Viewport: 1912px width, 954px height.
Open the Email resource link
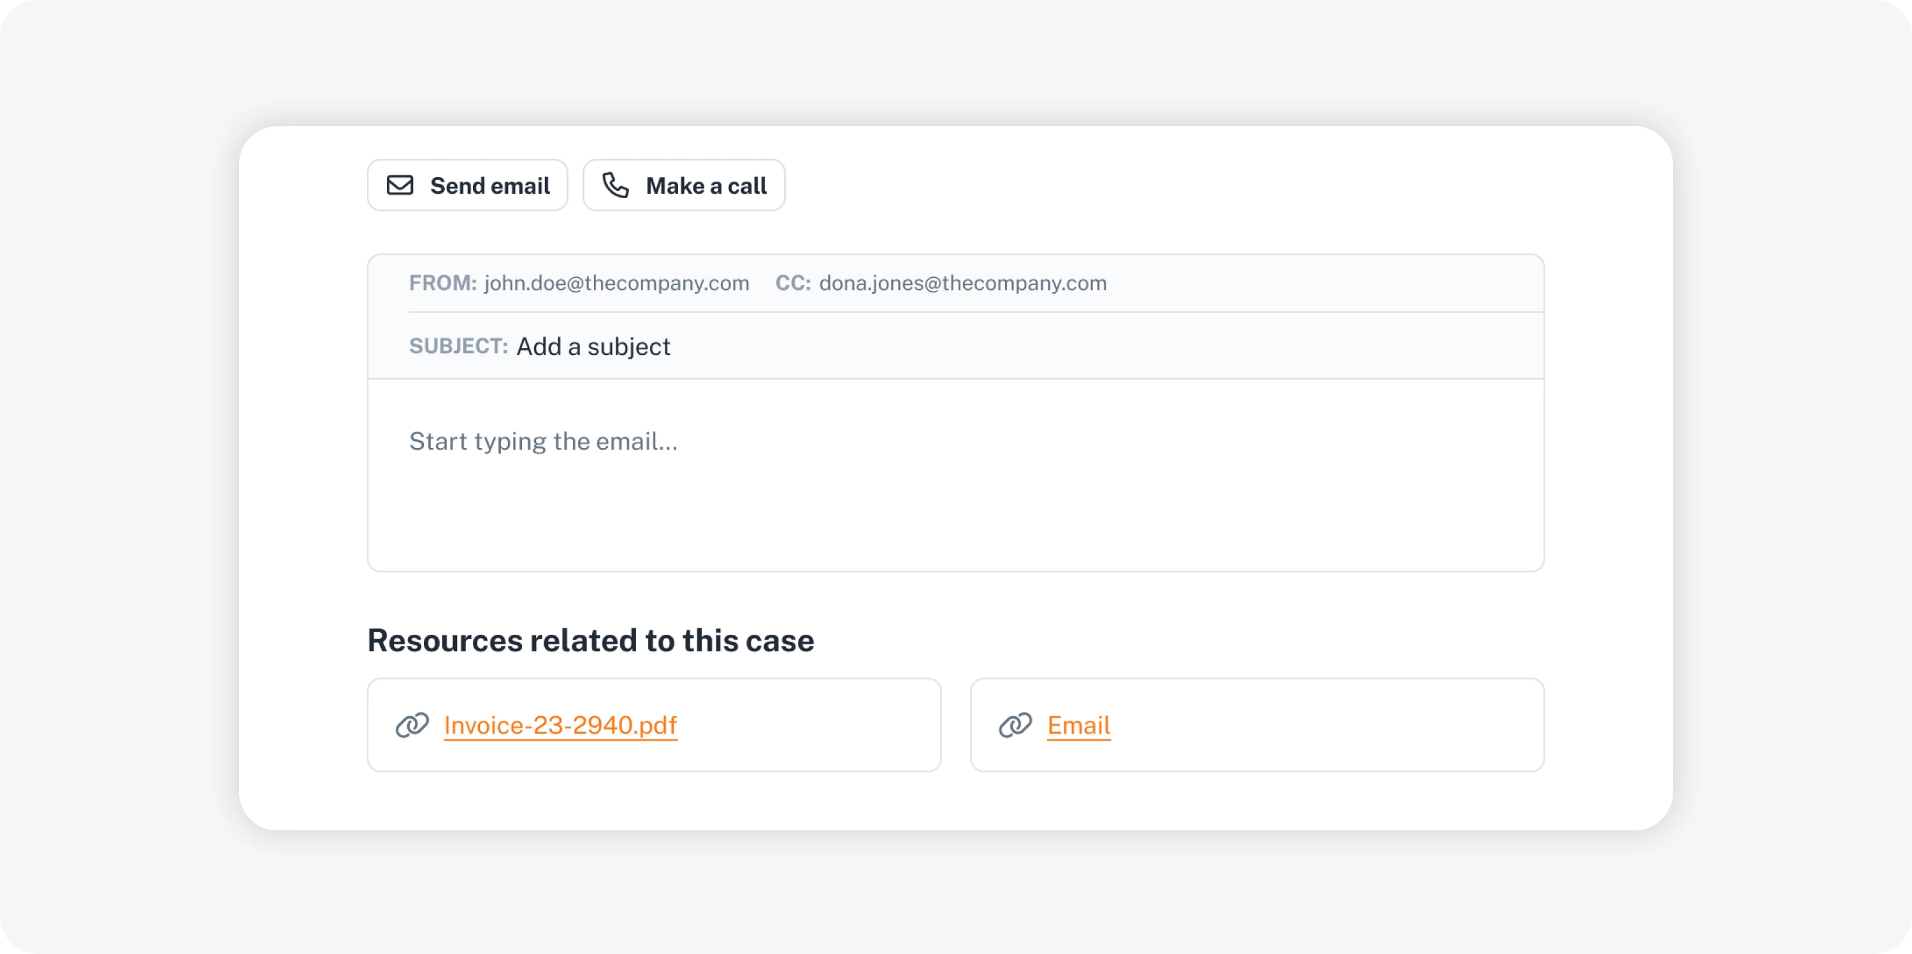[x=1078, y=725]
